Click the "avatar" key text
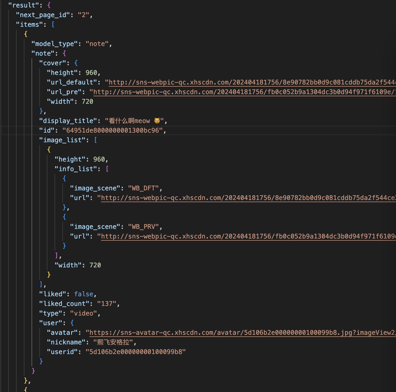Screen dimensions: 396x392 (62, 333)
